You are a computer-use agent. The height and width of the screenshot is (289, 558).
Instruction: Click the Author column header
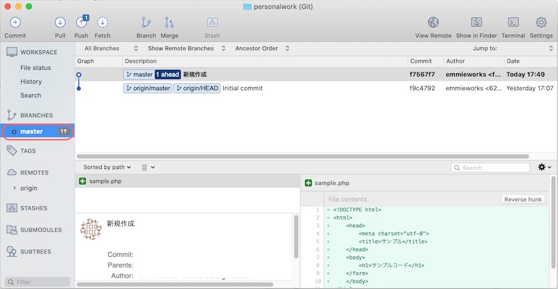[474, 61]
